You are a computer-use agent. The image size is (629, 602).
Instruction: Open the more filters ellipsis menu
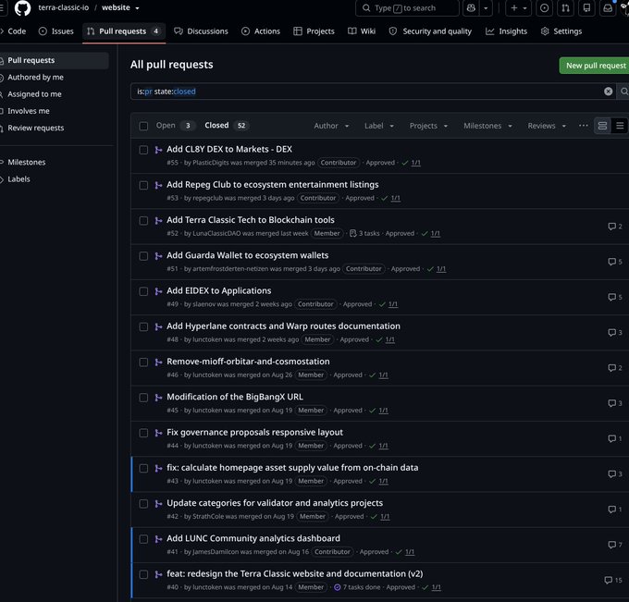point(584,126)
